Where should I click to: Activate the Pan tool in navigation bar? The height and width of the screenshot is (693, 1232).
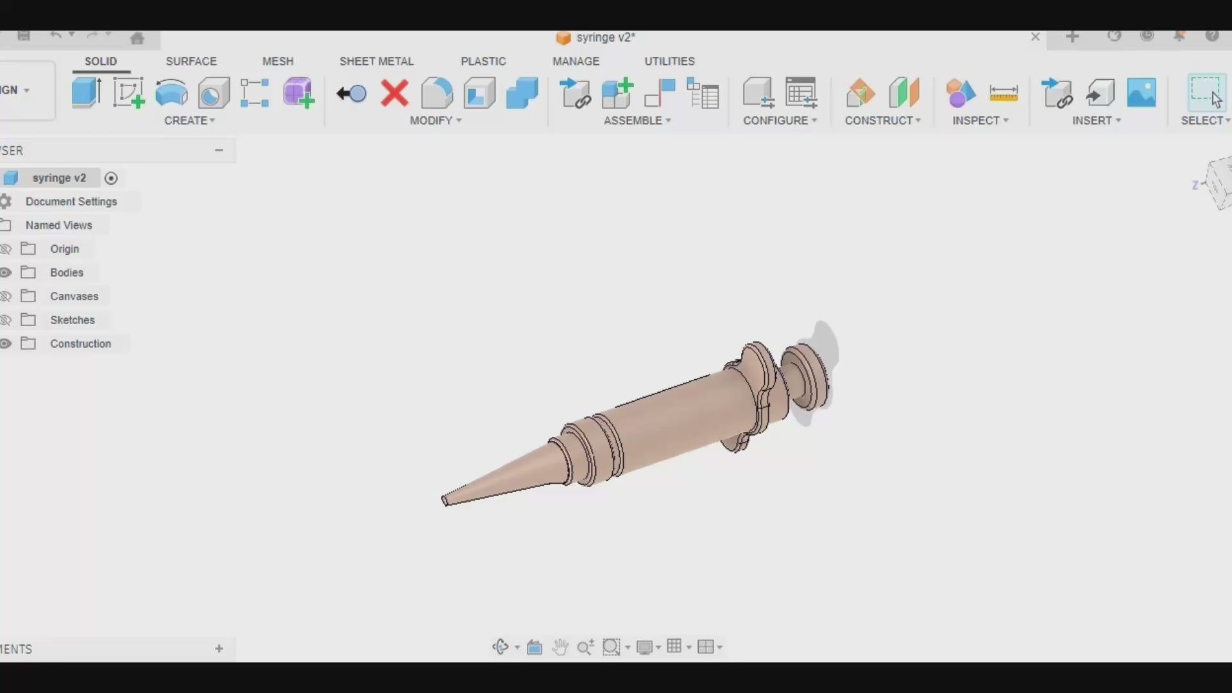(x=560, y=647)
